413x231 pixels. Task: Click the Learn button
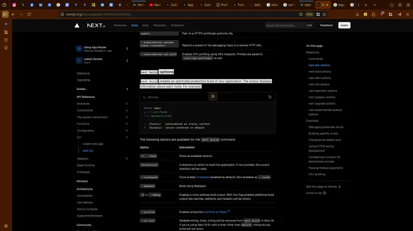tap(344, 26)
